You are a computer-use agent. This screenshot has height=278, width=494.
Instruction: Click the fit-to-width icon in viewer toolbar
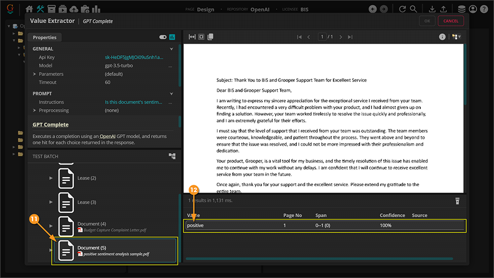click(x=192, y=37)
